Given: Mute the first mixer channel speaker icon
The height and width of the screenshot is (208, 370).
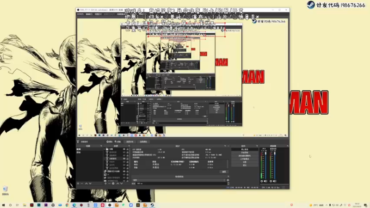Looking at the screenshot, I should [265, 181].
